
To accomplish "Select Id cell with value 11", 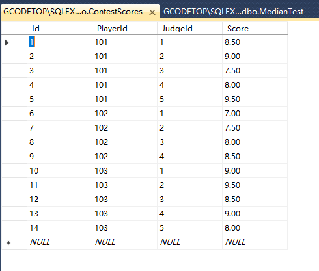I will (60, 185).
